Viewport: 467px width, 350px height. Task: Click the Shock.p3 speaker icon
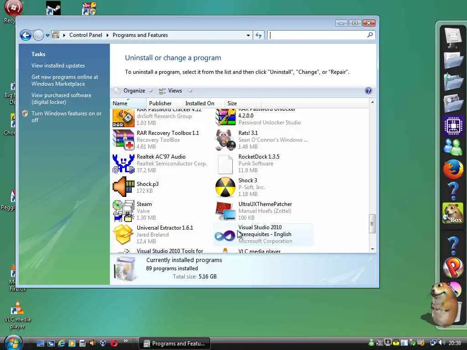[123, 187]
